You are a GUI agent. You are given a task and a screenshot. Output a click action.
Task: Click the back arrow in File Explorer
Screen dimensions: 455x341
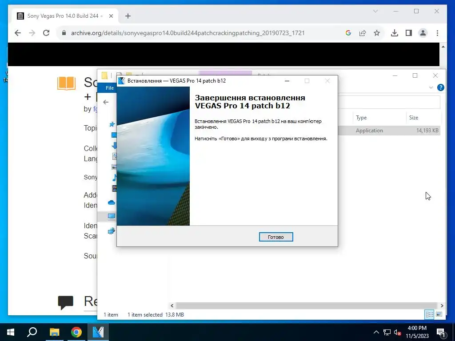(x=106, y=102)
